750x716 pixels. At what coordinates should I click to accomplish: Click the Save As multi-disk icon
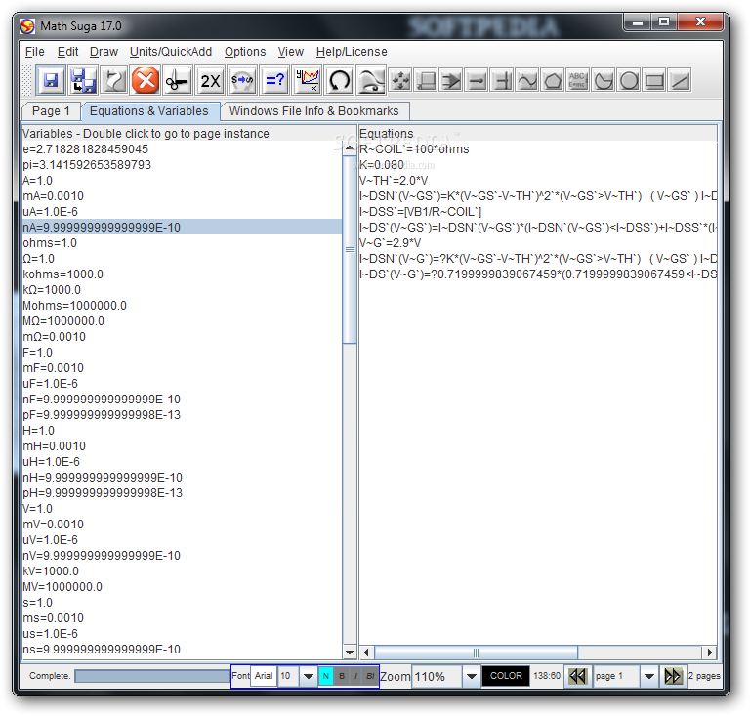[83, 80]
